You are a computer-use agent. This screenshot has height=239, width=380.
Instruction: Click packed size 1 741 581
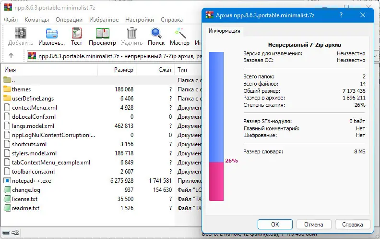coord(160,181)
